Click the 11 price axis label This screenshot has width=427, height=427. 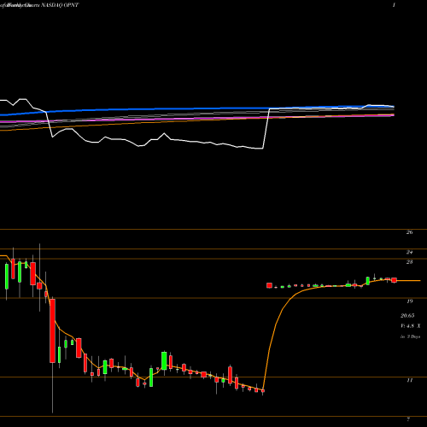(409, 380)
